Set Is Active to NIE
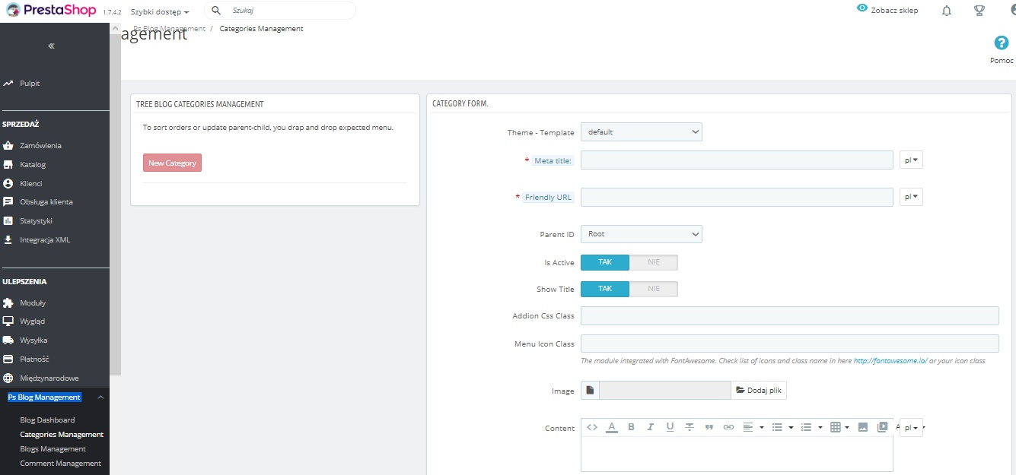This screenshot has width=1016, height=475. tap(654, 262)
